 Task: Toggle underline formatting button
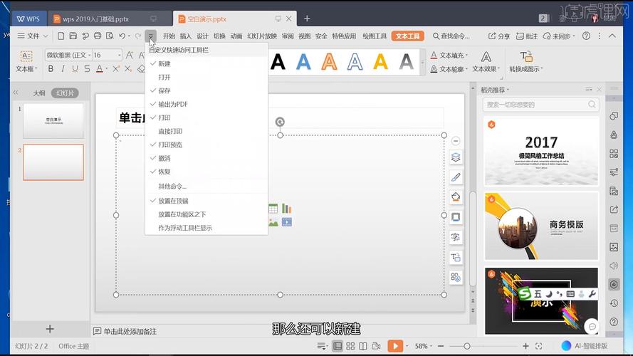(75, 68)
